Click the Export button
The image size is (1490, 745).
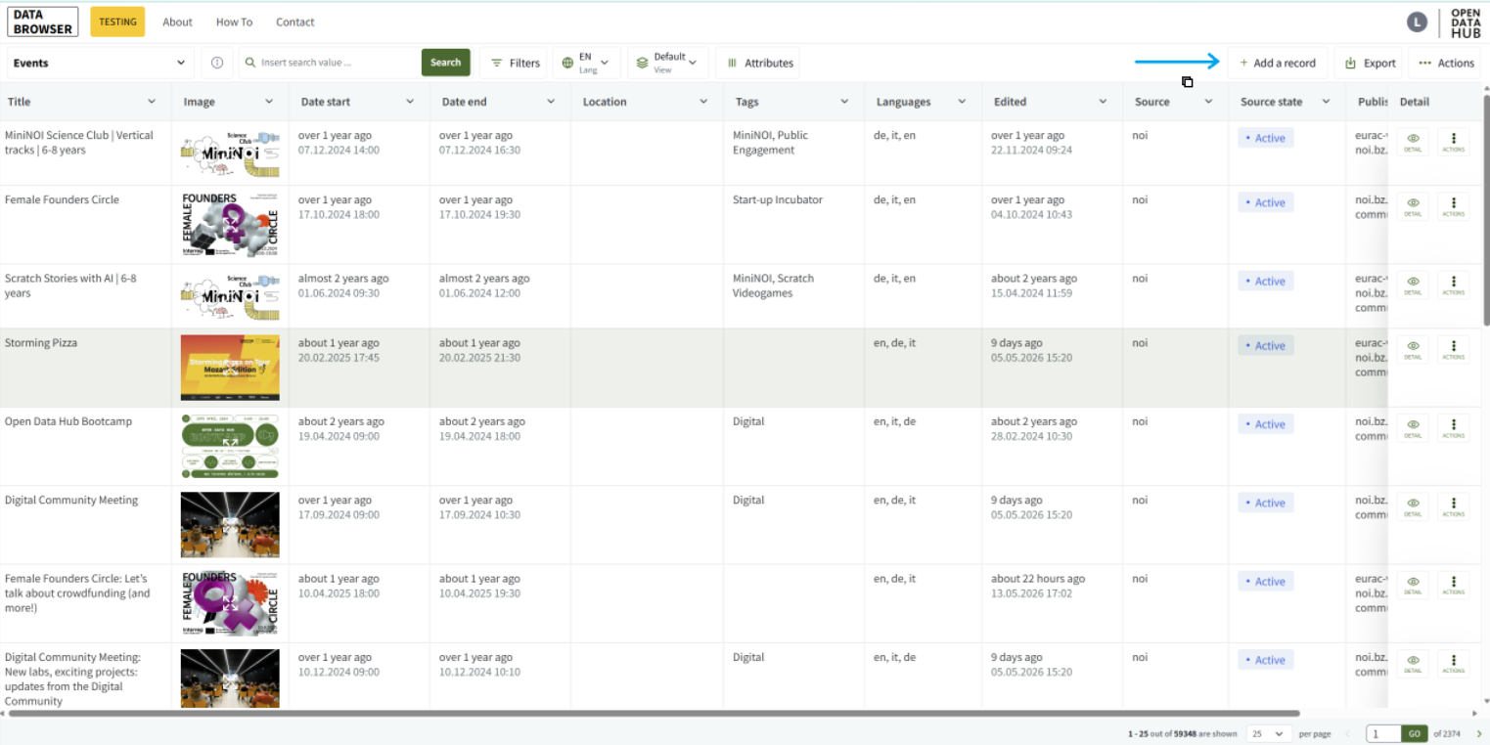pyautogui.click(x=1370, y=63)
